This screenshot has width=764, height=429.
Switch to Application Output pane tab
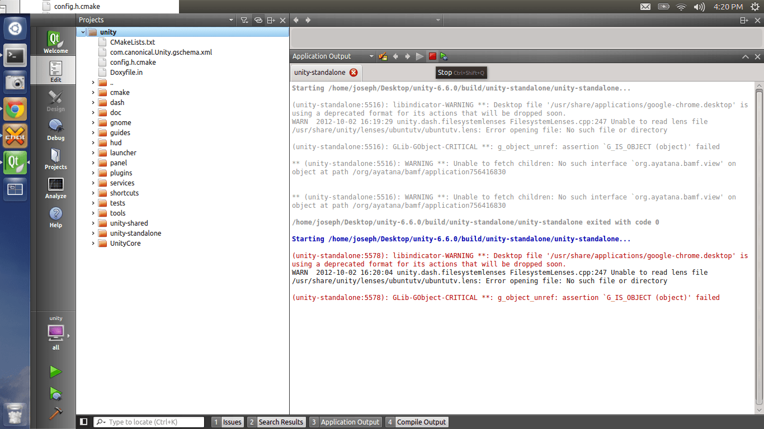(346, 422)
